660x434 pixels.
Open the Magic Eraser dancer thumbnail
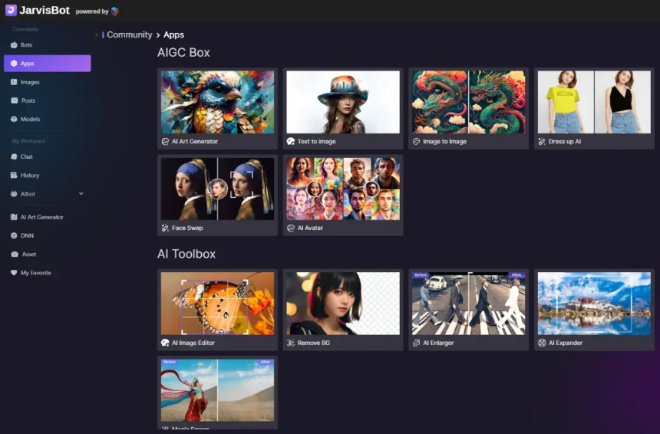tap(217, 390)
